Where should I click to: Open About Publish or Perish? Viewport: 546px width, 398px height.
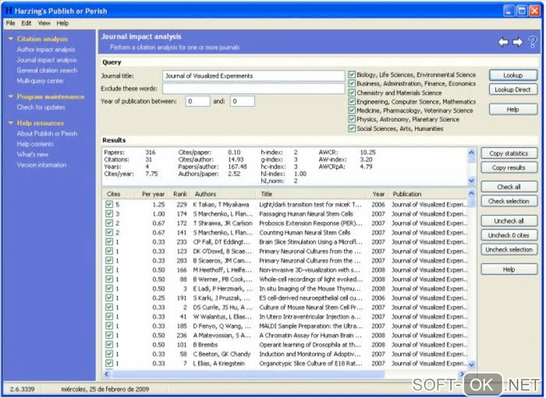pyautogui.click(x=47, y=134)
